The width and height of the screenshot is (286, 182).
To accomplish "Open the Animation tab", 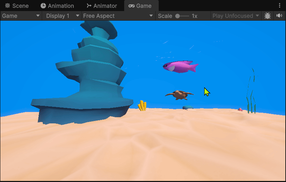I will (57, 6).
